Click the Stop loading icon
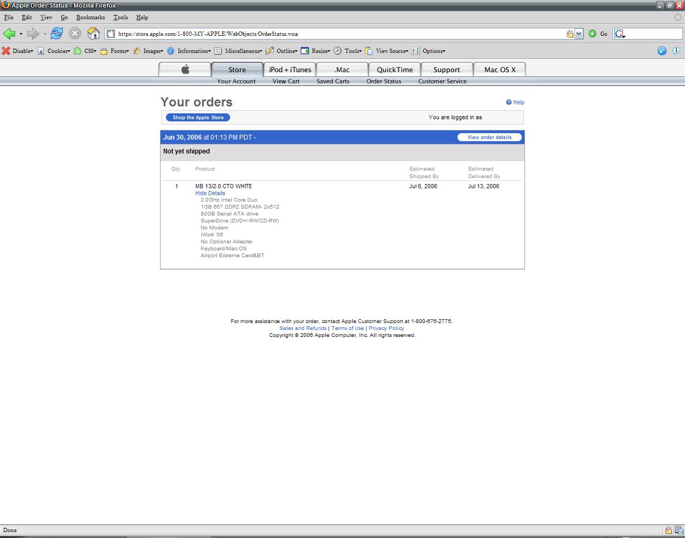Image resolution: width=685 pixels, height=538 pixels. [x=75, y=34]
